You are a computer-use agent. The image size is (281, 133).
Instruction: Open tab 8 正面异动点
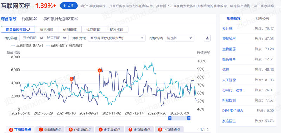click(20, 130)
